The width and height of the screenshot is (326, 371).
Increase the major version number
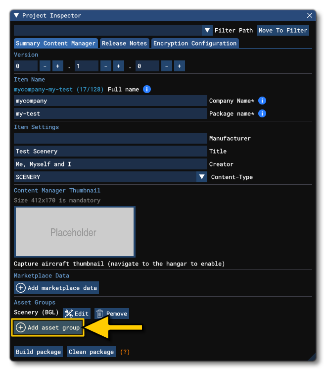(58, 66)
